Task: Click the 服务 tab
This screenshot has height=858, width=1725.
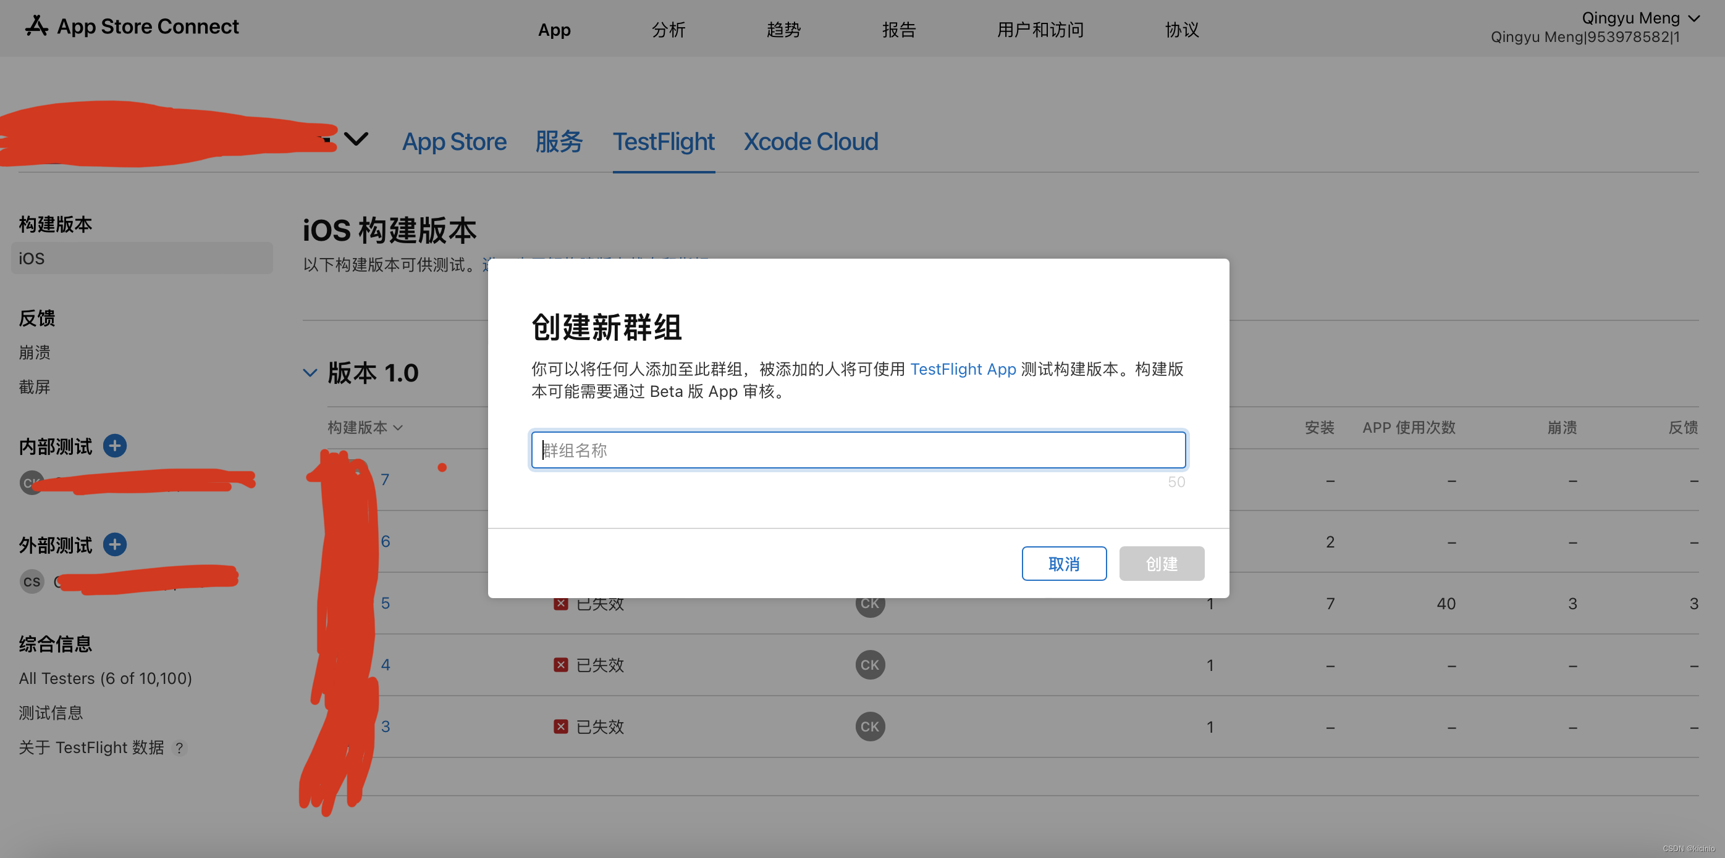Action: click(558, 141)
